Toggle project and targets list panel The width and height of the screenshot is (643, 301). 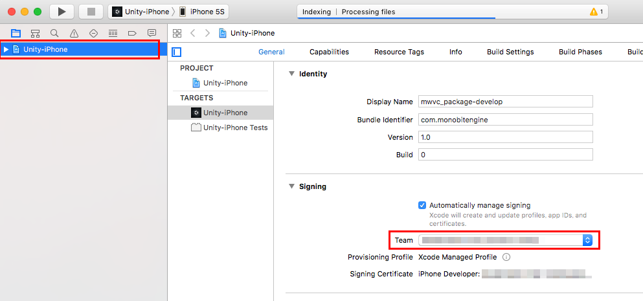(x=177, y=52)
